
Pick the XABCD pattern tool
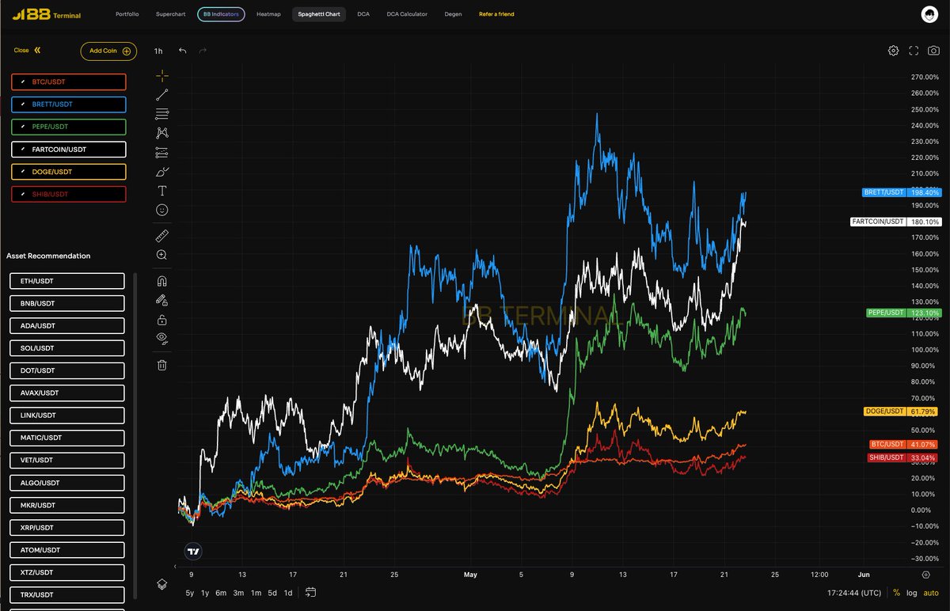[162, 132]
